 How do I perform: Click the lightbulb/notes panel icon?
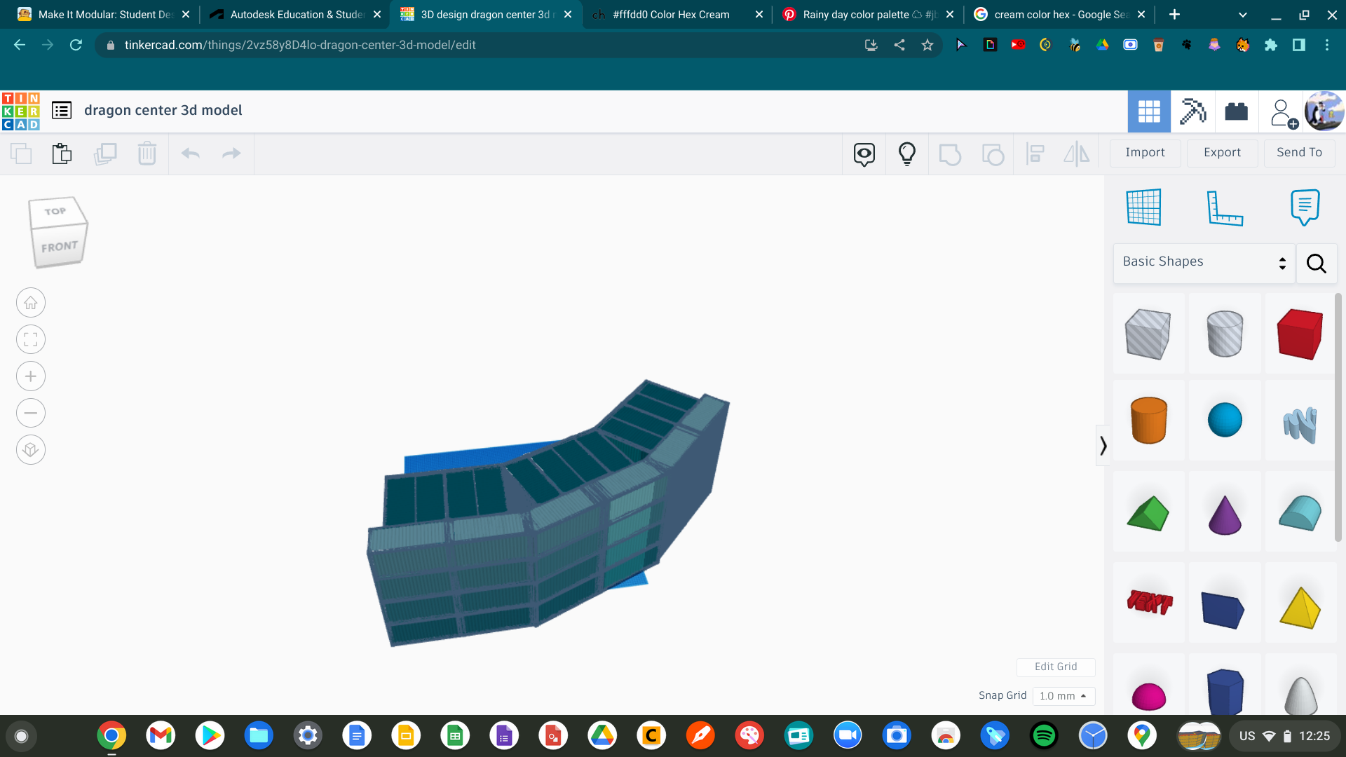(x=906, y=154)
